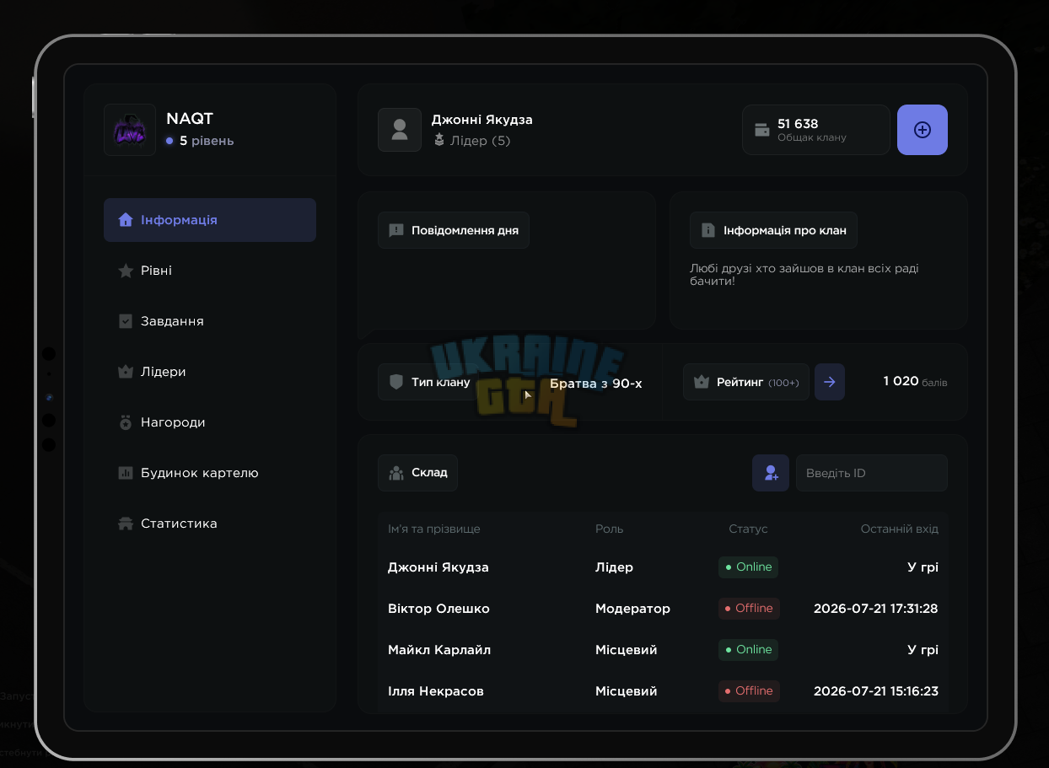Click the Роль column header
Viewport: 1049px width, 768px height.
(x=609, y=529)
